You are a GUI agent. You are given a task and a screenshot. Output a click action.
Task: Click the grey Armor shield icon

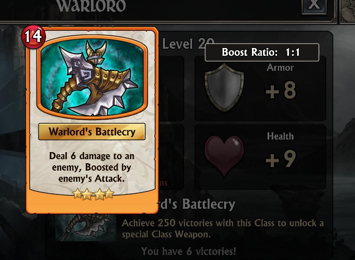pos(224,88)
